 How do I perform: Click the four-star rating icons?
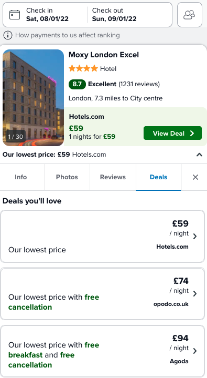point(83,68)
